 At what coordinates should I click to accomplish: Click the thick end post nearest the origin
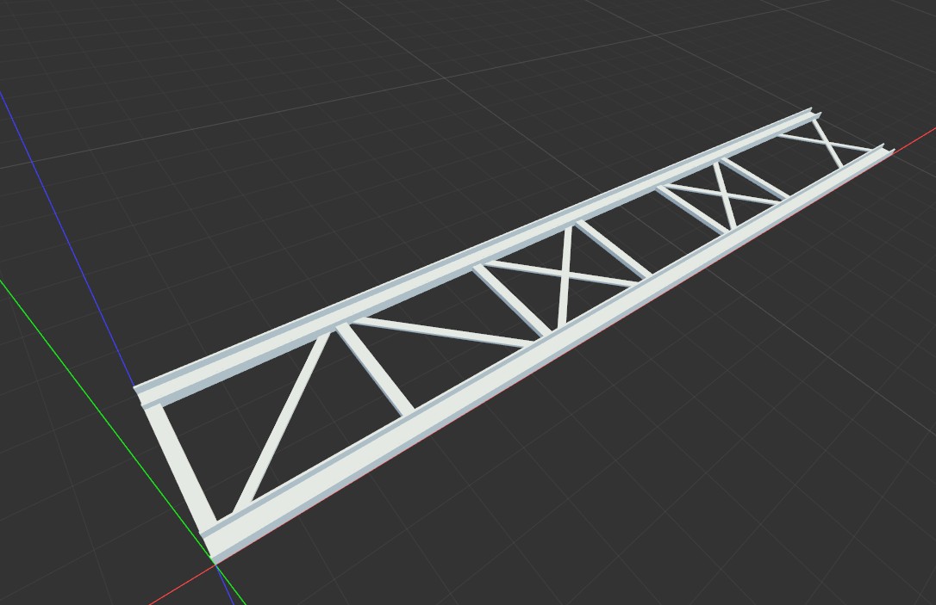pos(182,466)
